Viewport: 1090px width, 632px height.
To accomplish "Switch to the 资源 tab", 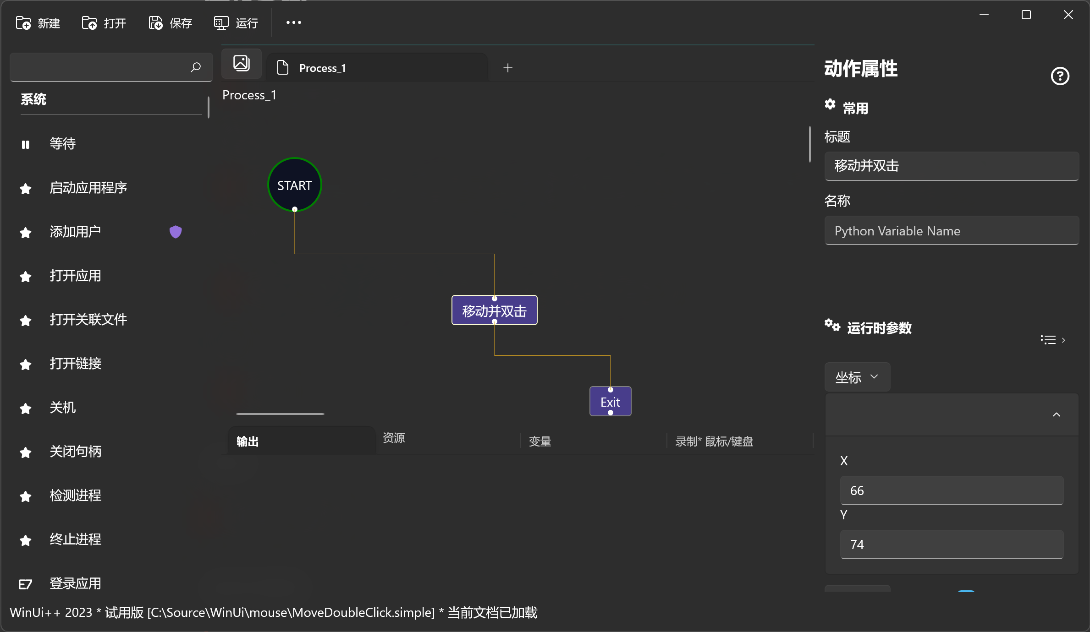I will click(x=394, y=438).
